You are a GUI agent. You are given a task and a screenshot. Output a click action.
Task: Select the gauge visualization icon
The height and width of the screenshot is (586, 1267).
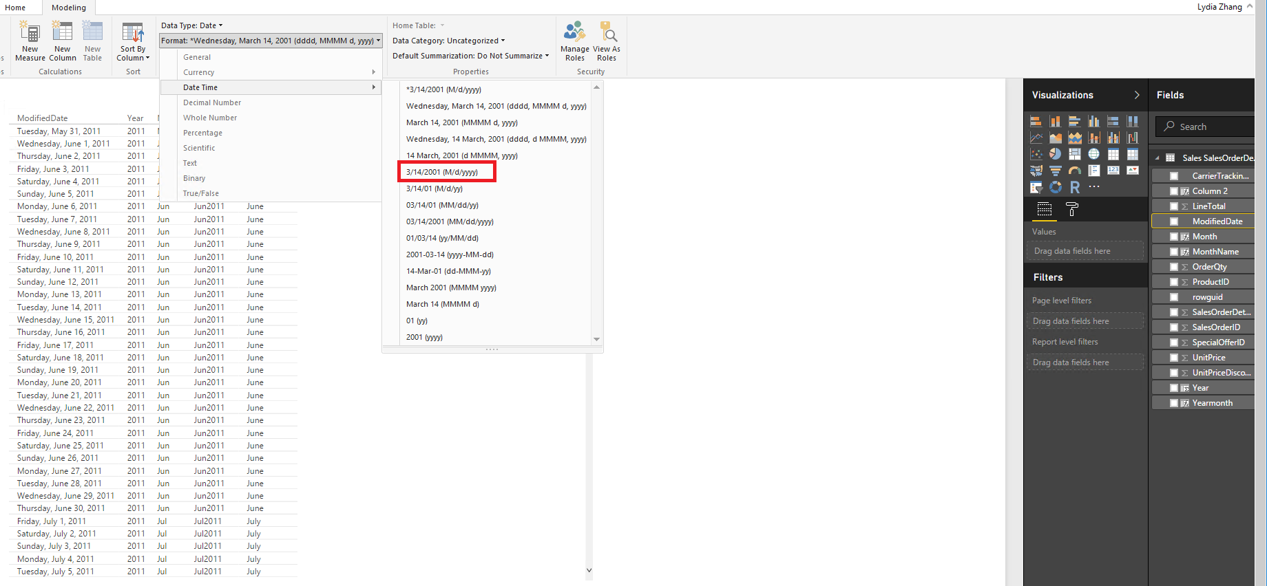pos(1074,171)
